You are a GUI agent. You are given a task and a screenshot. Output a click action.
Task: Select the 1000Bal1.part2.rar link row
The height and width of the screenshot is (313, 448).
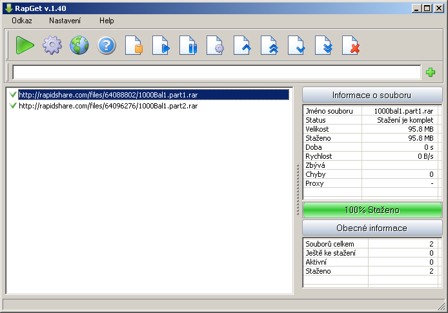click(108, 106)
